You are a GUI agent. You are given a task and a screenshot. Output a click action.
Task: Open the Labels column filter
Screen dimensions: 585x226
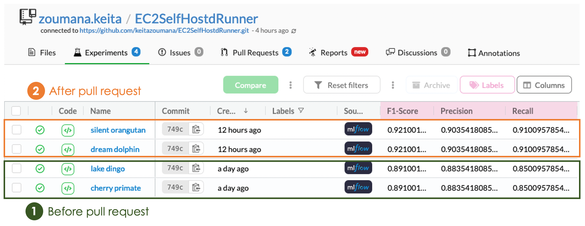[x=301, y=111]
